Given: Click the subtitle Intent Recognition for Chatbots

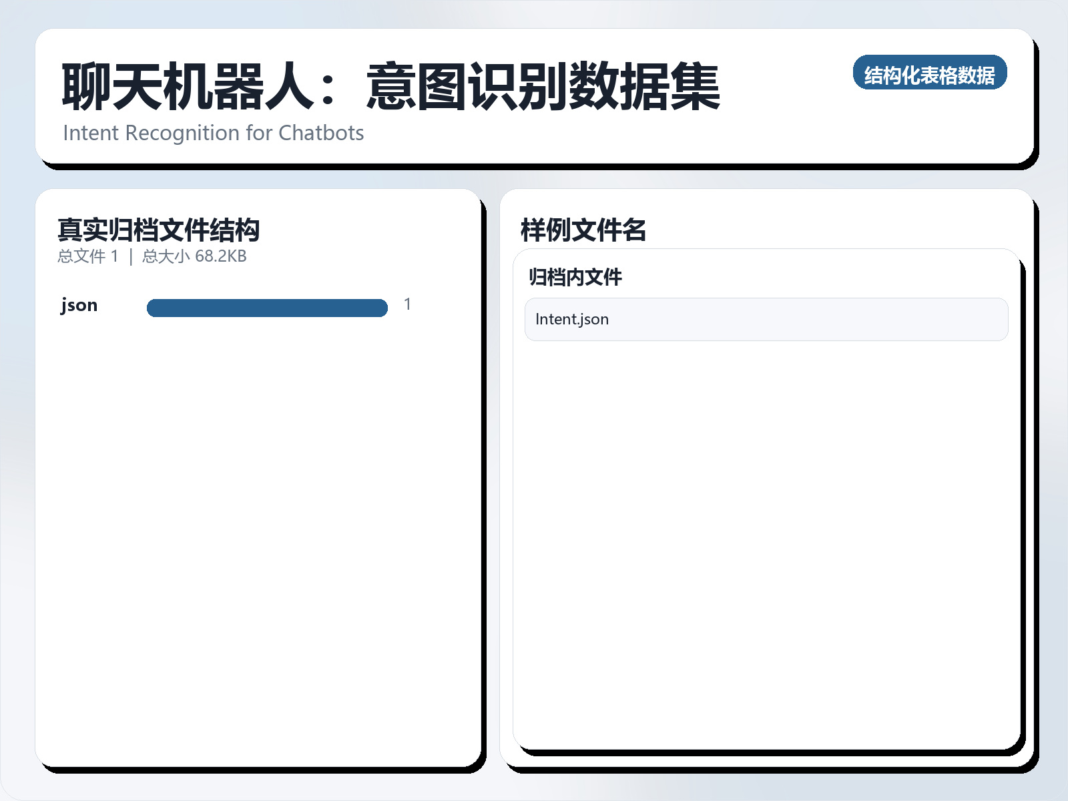Looking at the screenshot, I should pos(214,133).
